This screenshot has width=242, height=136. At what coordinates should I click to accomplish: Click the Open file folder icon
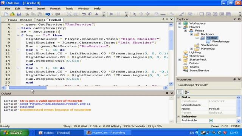[x=12, y=14]
